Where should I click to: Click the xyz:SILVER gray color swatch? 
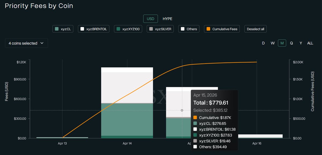[x=151, y=29]
